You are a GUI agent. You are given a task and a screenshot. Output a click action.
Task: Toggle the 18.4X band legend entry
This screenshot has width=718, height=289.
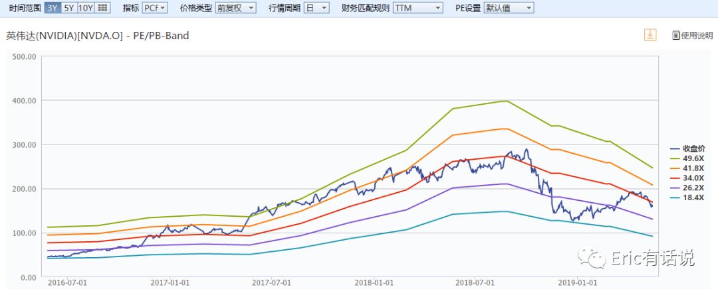pos(685,198)
